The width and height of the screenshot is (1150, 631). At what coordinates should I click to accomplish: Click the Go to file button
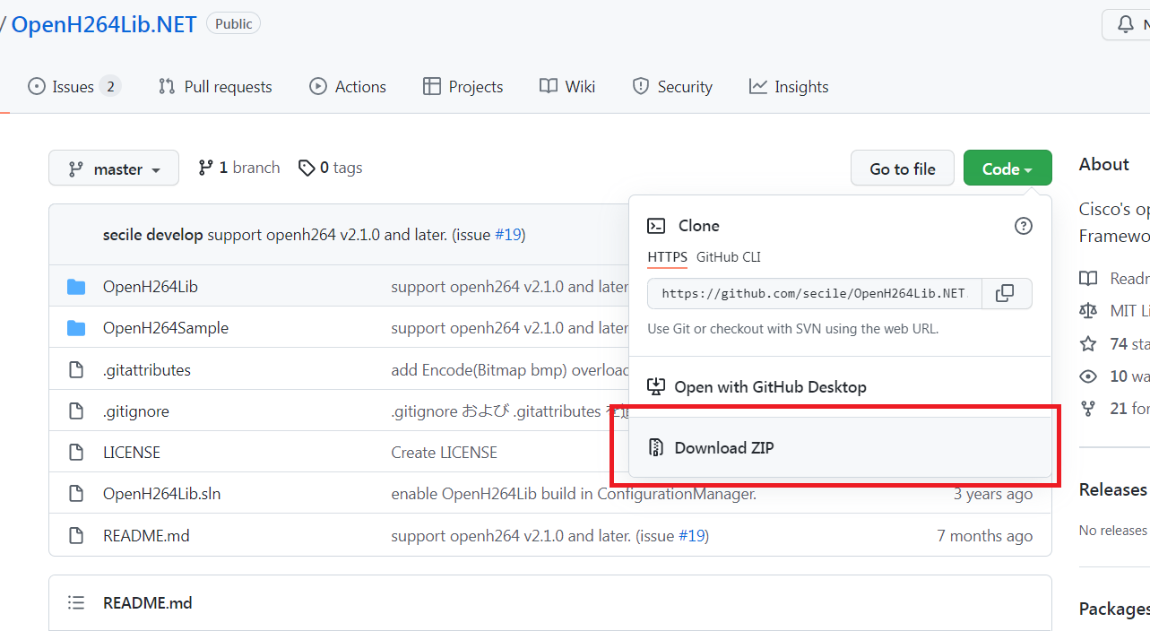(903, 169)
